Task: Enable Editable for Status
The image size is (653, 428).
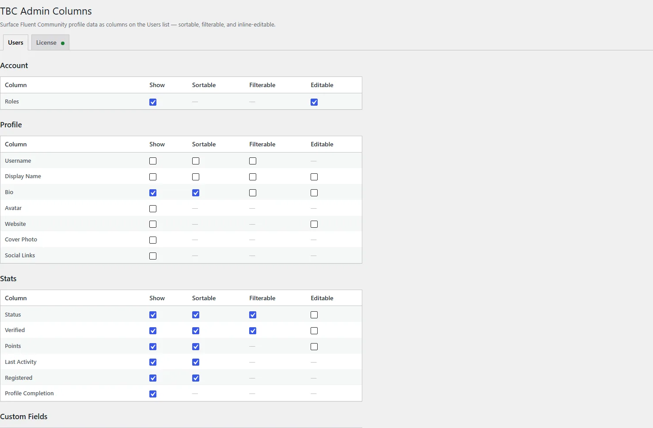Action: [x=314, y=315]
